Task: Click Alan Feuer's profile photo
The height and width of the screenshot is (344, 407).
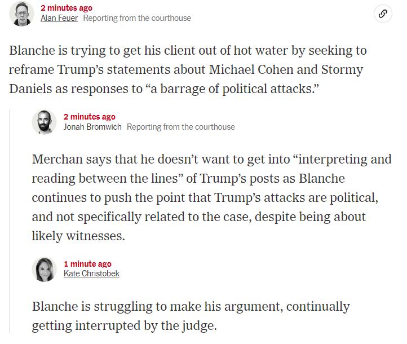Action: [21, 14]
